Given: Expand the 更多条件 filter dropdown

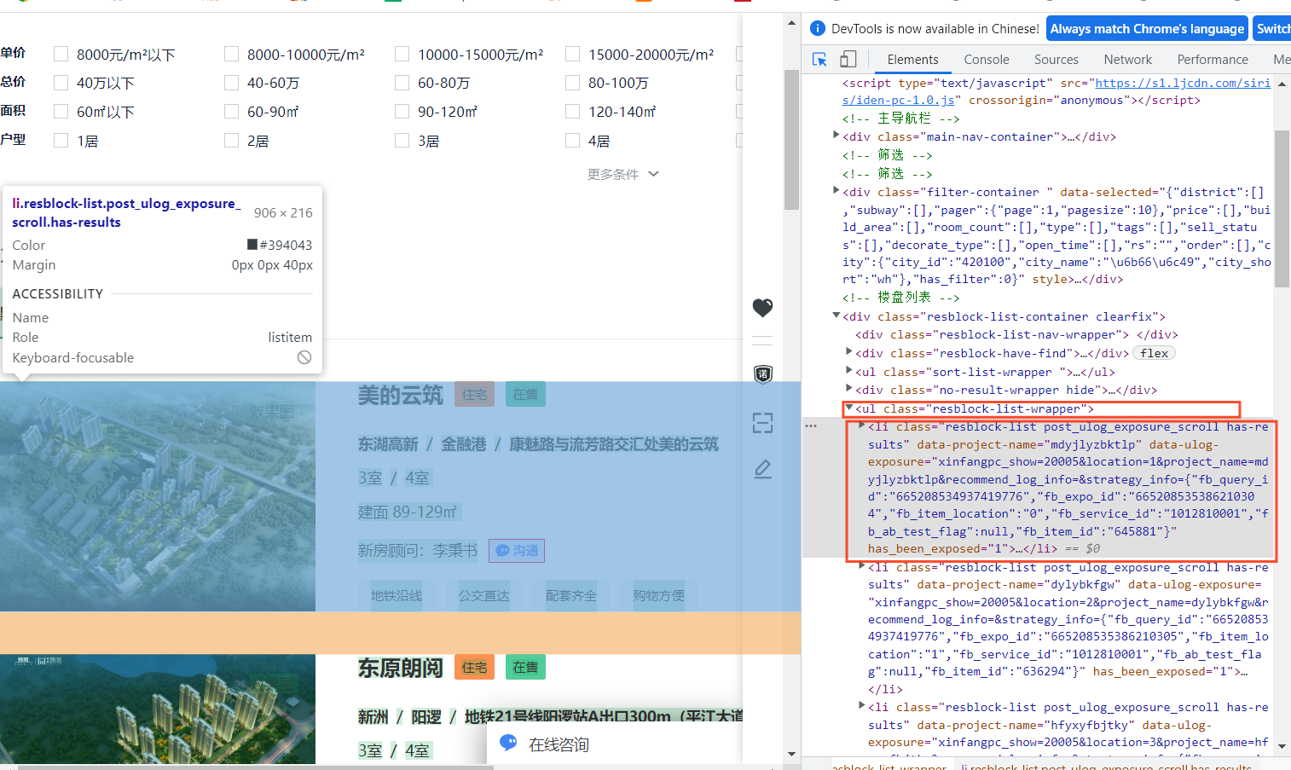Looking at the screenshot, I should pyautogui.click(x=622, y=174).
